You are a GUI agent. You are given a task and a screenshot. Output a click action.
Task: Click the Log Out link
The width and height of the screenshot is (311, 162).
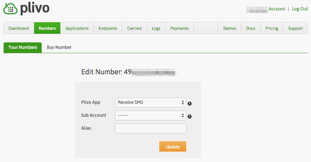coord(300,9)
